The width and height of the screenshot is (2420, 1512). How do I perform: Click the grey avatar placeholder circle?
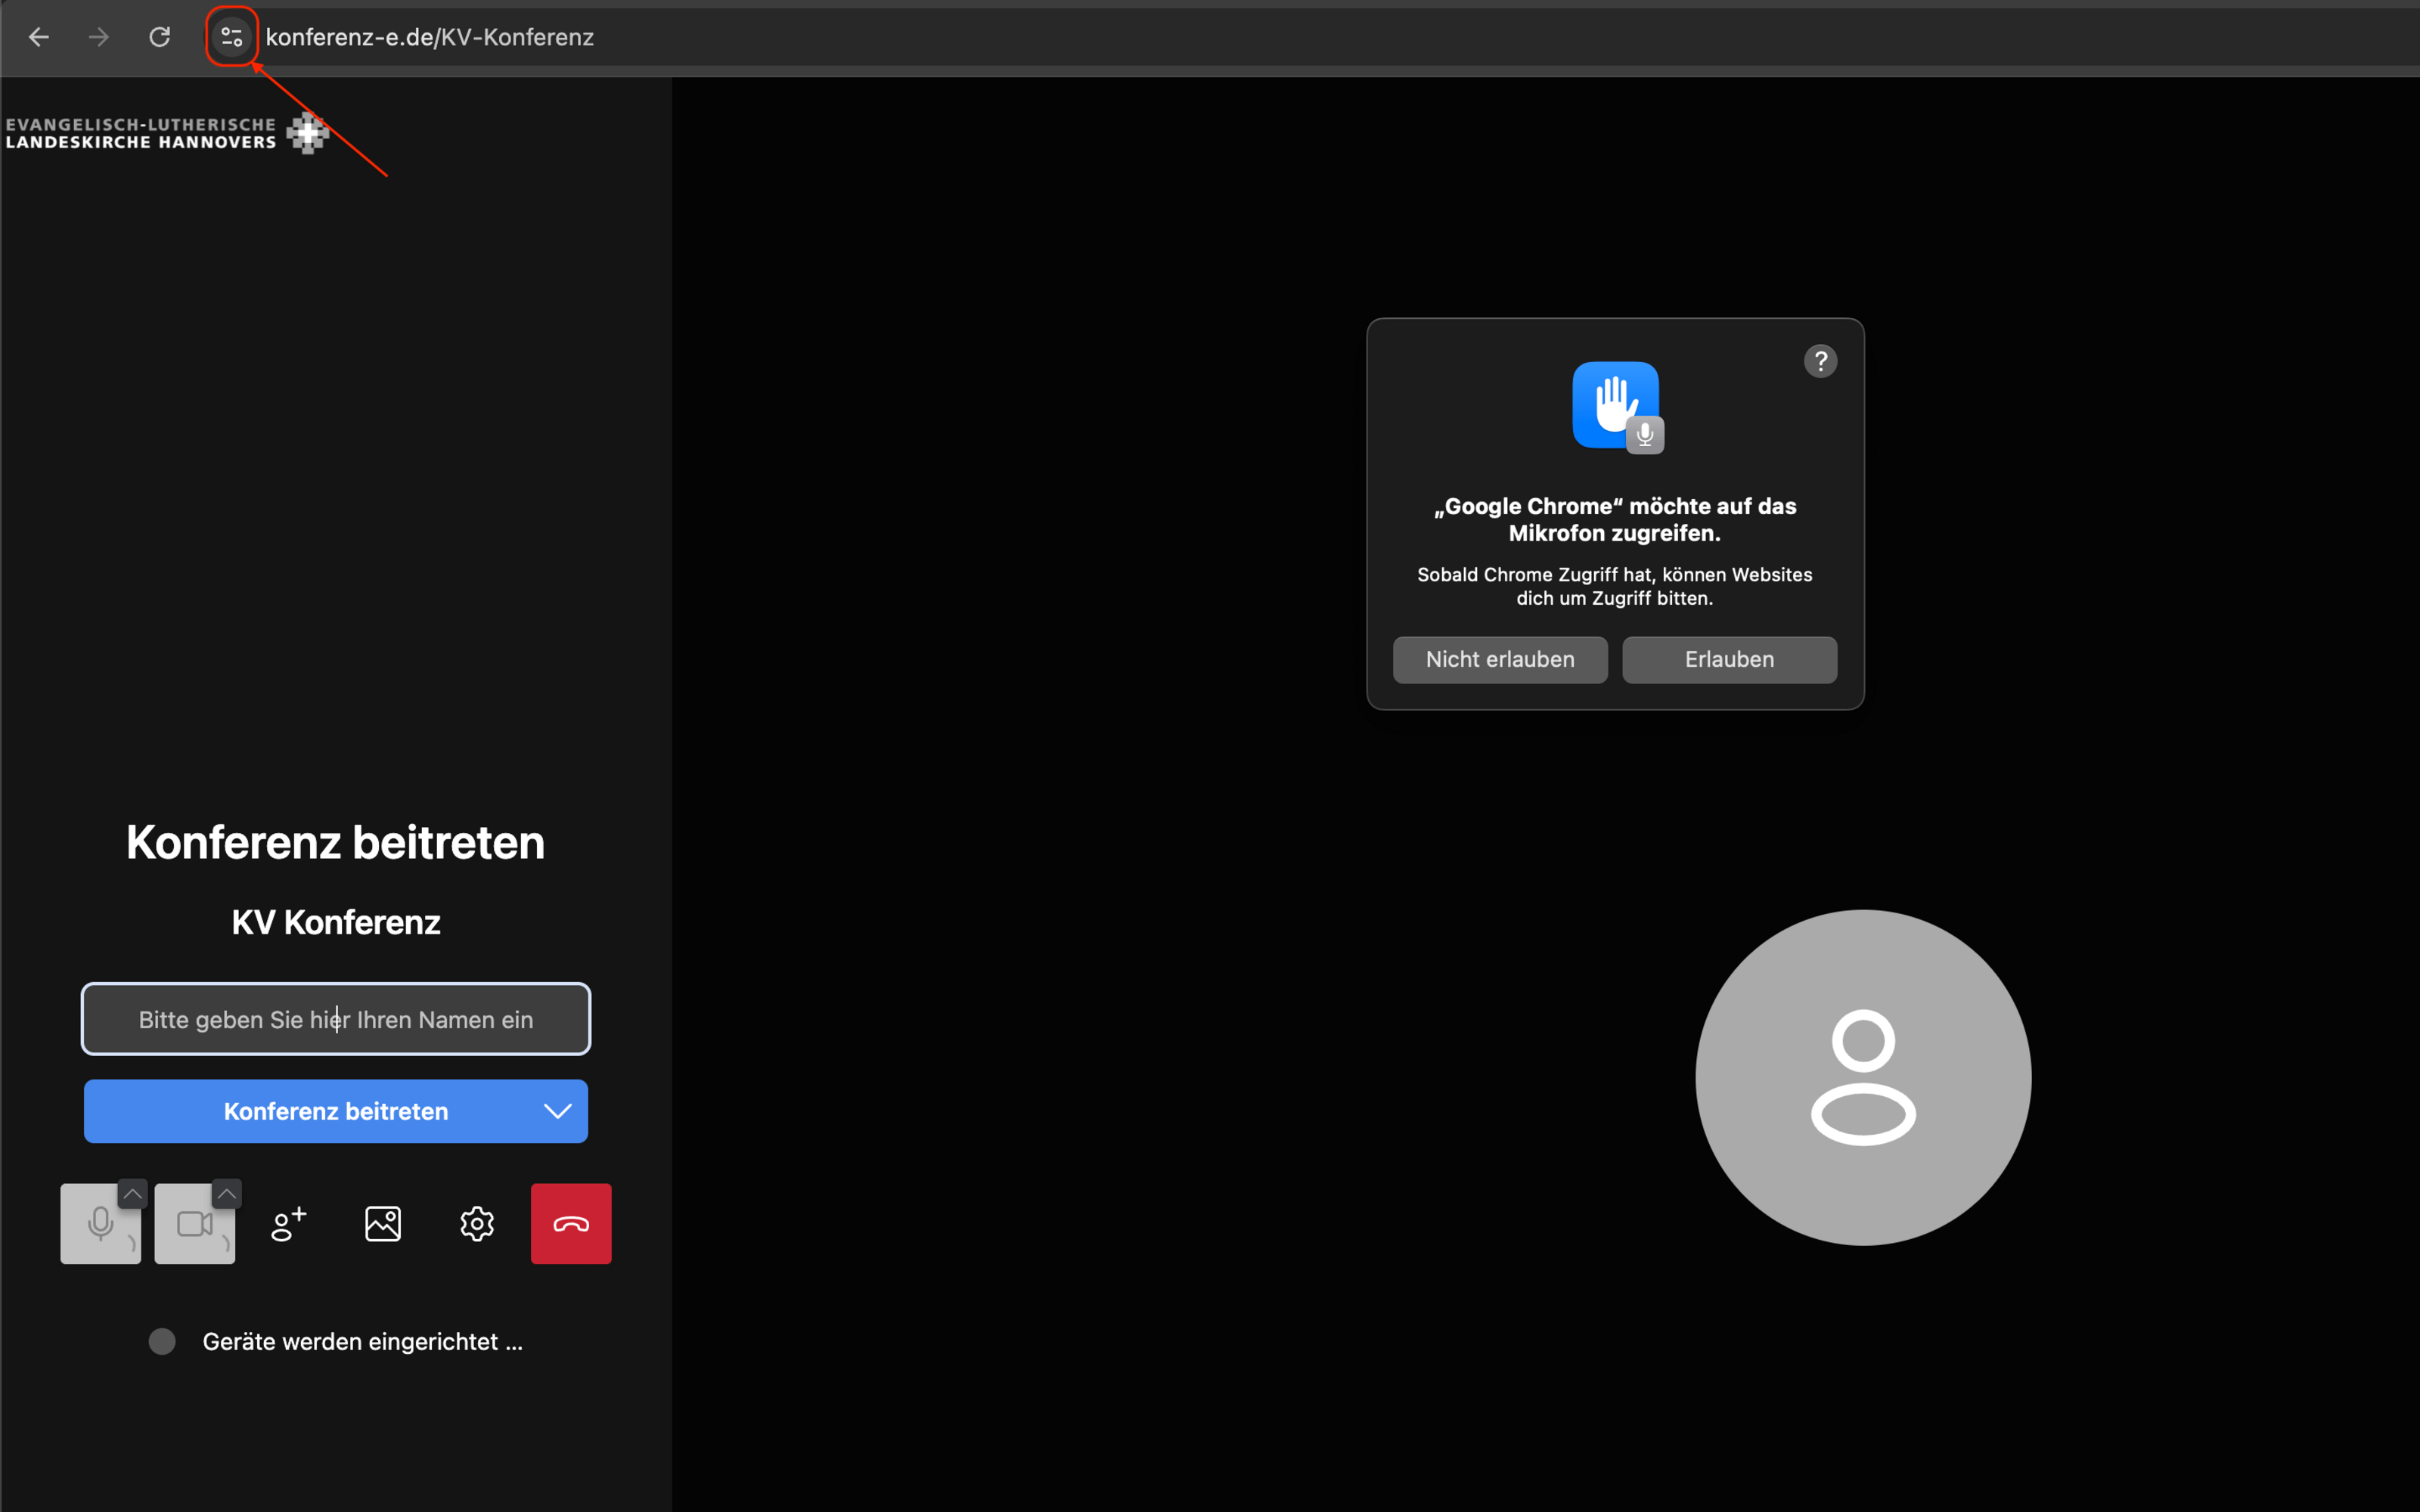(1863, 1077)
